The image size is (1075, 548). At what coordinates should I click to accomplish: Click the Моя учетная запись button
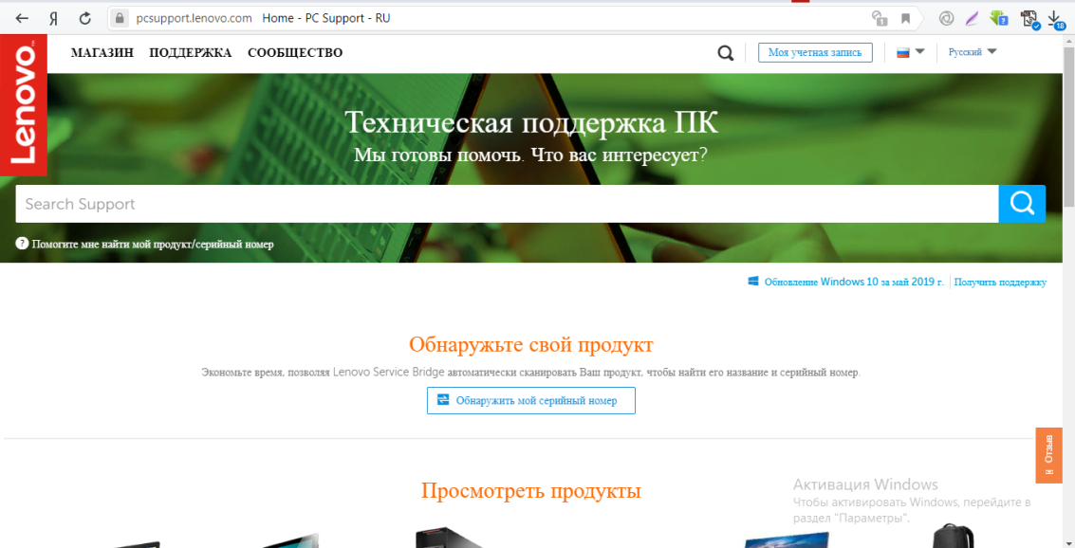pos(815,53)
